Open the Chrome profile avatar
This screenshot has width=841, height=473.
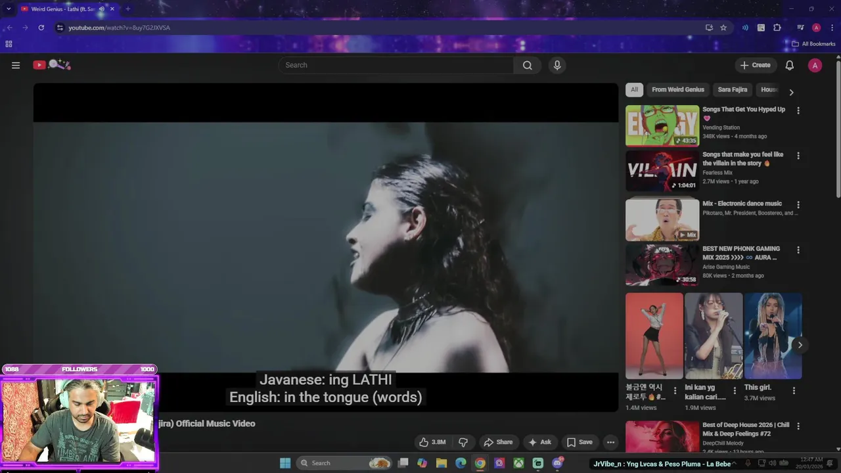[x=816, y=28]
